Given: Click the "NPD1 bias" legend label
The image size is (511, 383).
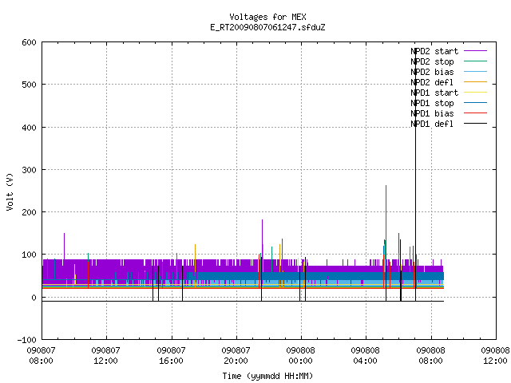Looking at the screenshot, I should coord(432,113).
